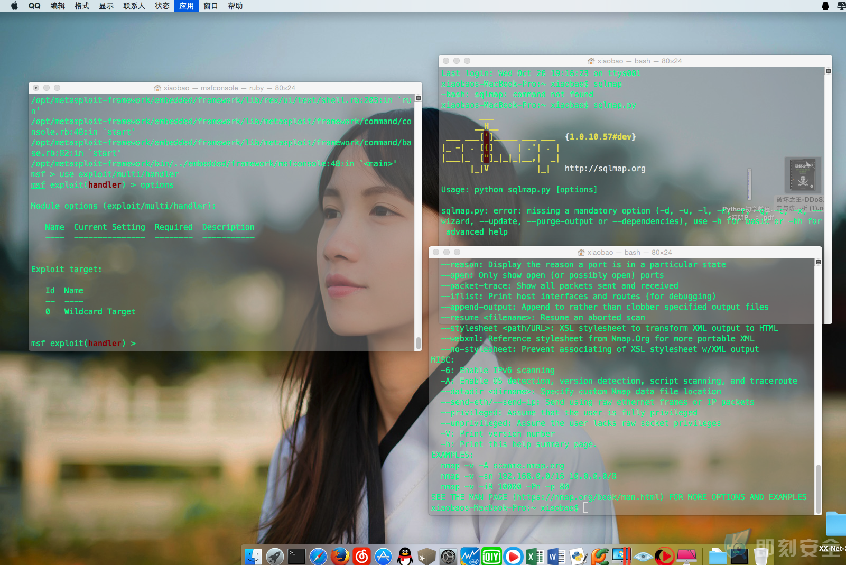This screenshot has height=565, width=846.
Task: Click 'use exploit/multi/handler' command text
Action: point(119,174)
